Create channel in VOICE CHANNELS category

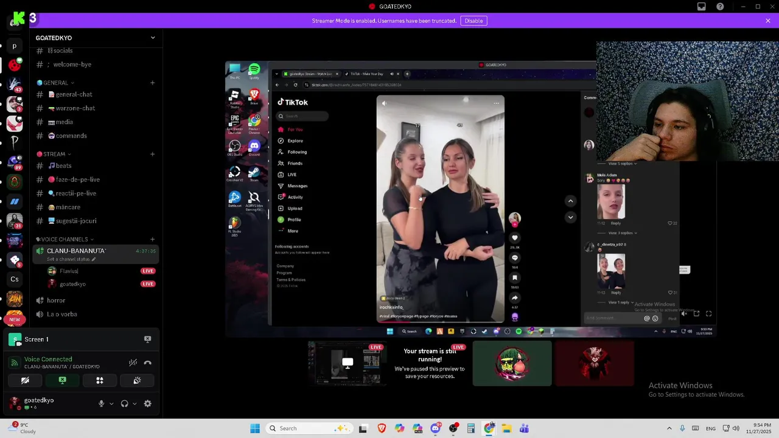coord(152,239)
